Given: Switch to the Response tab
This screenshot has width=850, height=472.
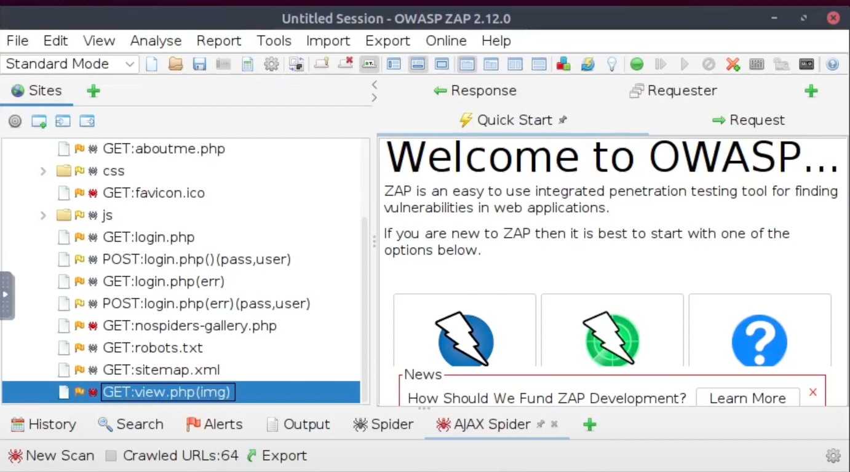Looking at the screenshot, I should click(x=475, y=91).
